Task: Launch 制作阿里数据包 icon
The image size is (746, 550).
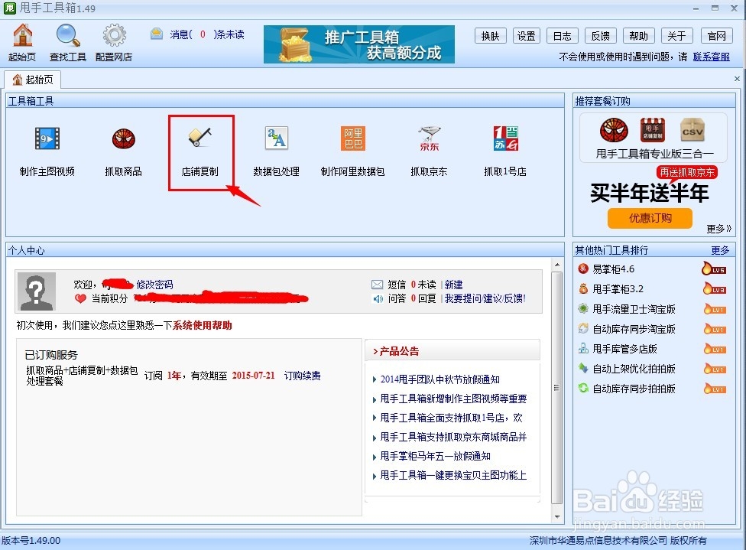Action: (x=353, y=138)
